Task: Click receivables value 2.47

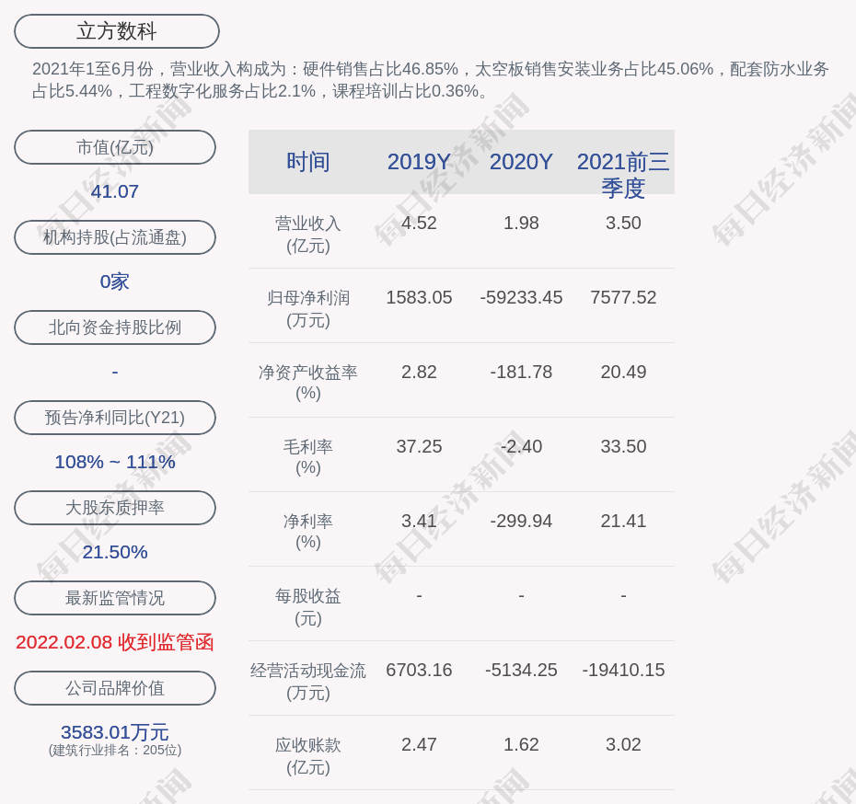Action: click(419, 745)
